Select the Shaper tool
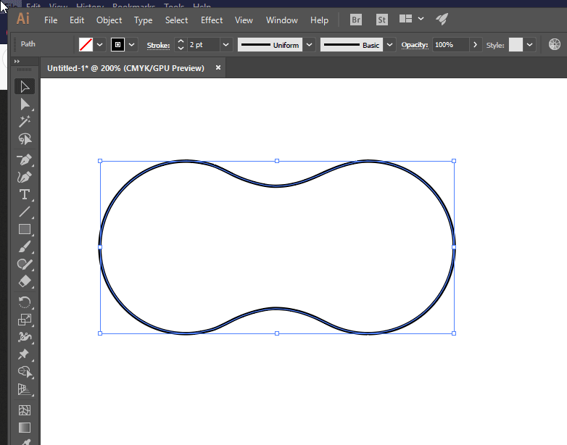 pyautogui.click(x=25, y=265)
